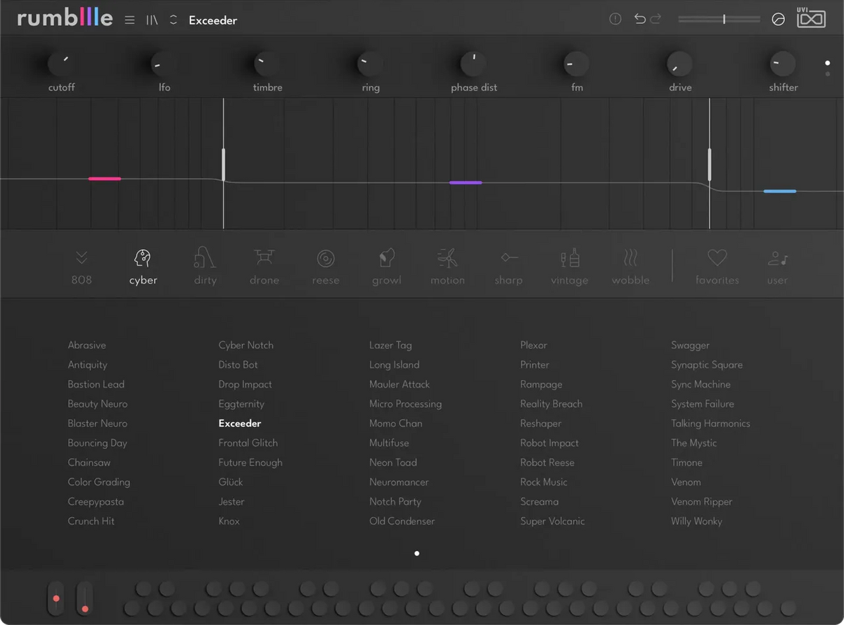The height and width of the screenshot is (625, 844).
Task: Redo the last change
Action: click(656, 19)
